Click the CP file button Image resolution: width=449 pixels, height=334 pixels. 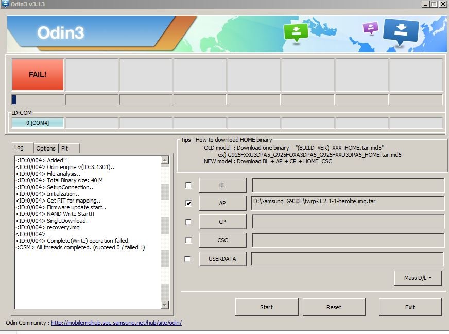pyautogui.click(x=222, y=222)
